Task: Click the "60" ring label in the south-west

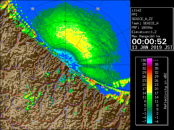Action: (33, 121)
